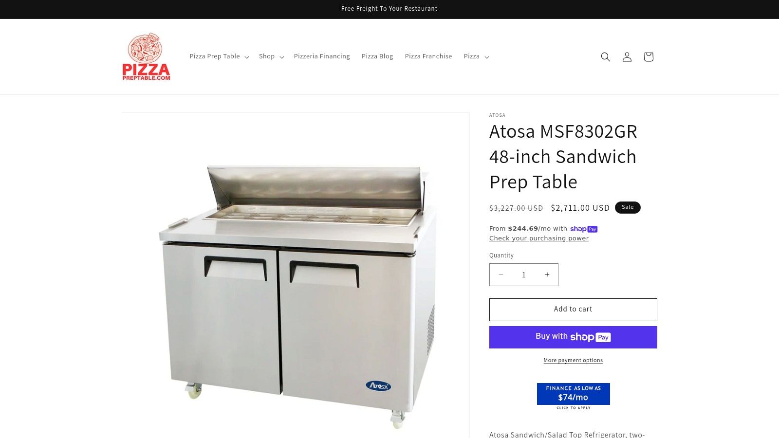Click Buy with Shop Pay button
The width and height of the screenshot is (779, 438).
(573, 337)
